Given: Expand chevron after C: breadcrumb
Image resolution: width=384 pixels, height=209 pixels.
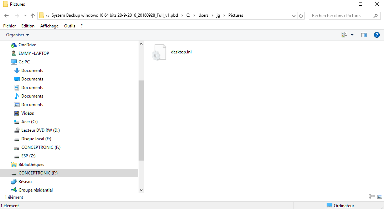Looking at the screenshot, I should coord(194,15).
